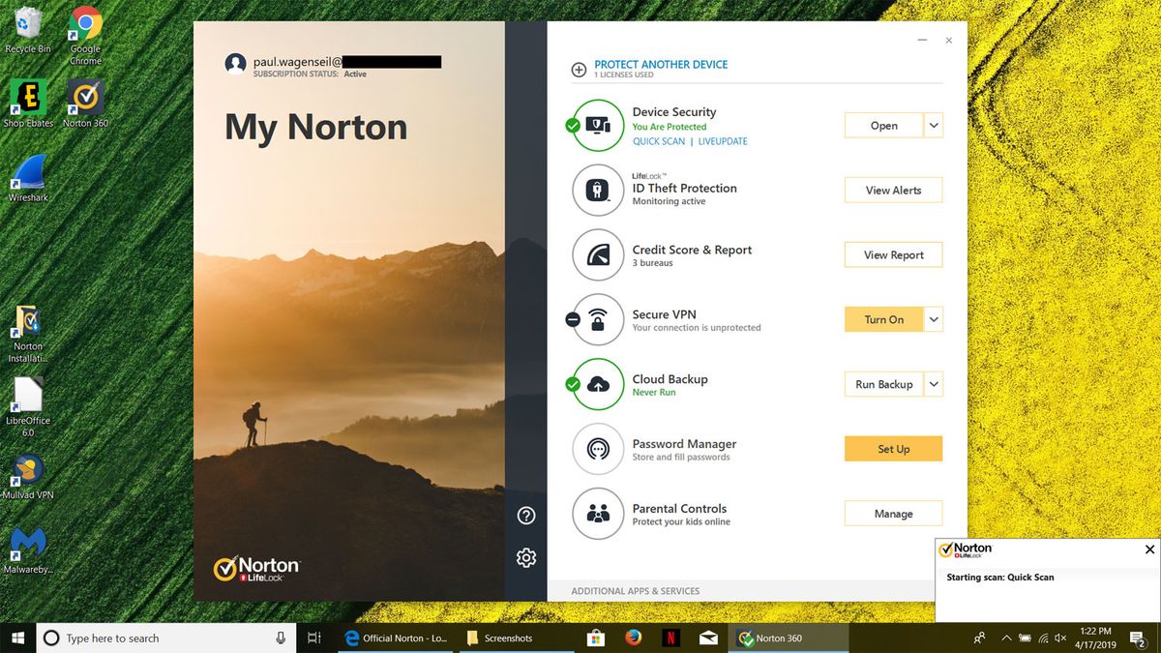Click the Credit Score gauge icon
The width and height of the screenshot is (1161, 653).
point(598,255)
